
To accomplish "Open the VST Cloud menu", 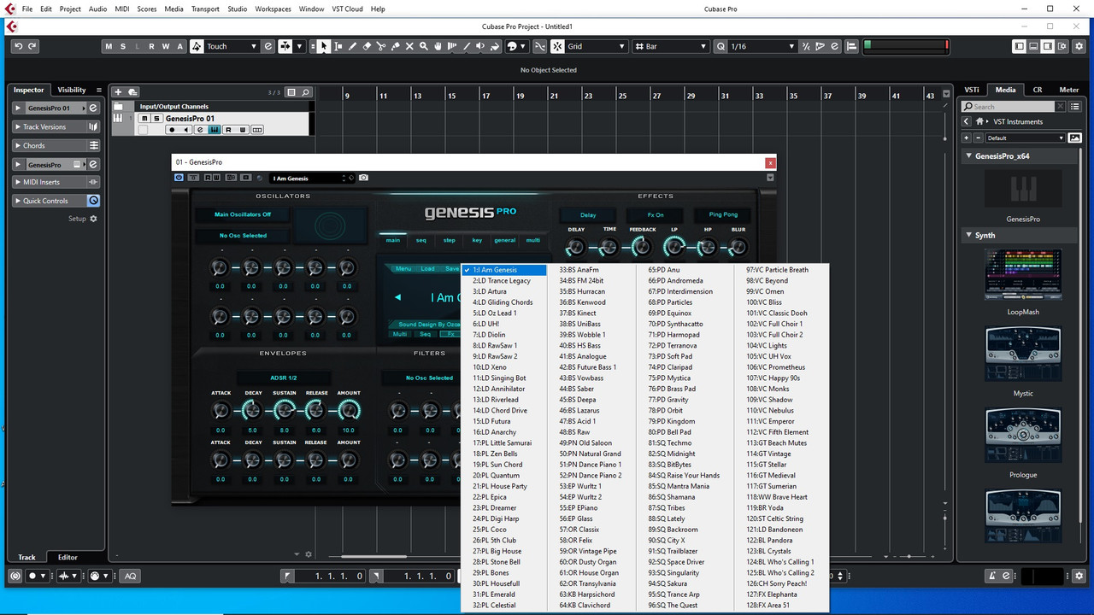I will point(348,9).
